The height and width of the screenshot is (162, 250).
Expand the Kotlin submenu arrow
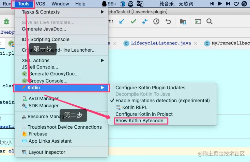click(103, 88)
